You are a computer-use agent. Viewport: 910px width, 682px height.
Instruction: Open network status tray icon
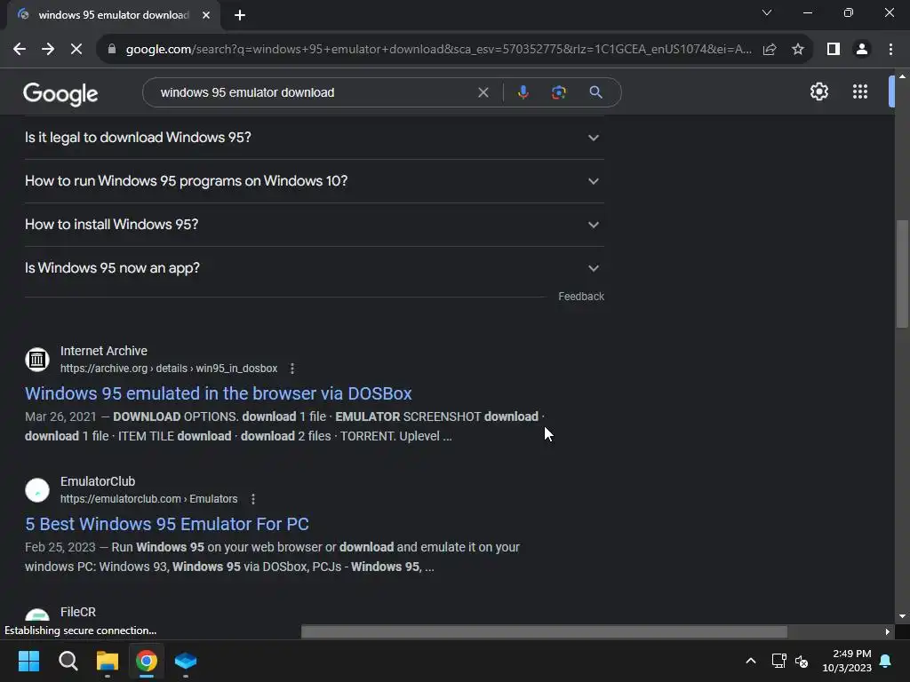pyautogui.click(x=778, y=661)
